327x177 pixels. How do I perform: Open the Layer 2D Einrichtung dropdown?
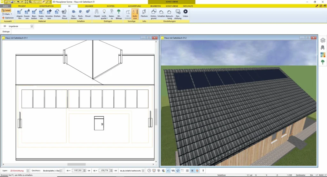tap(28, 171)
